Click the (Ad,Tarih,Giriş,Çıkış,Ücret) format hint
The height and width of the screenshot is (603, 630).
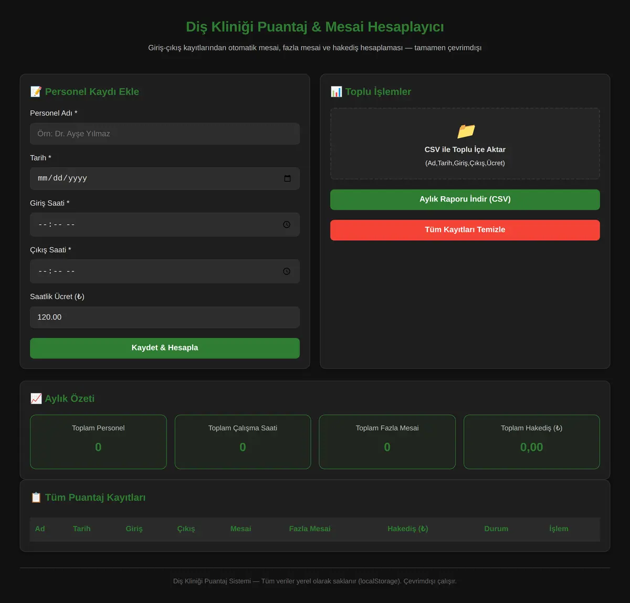[x=465, y=163]
